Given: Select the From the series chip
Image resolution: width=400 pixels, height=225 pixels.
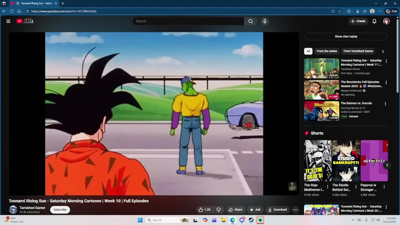Looking at the screenshot, I should tap(327, 51).
